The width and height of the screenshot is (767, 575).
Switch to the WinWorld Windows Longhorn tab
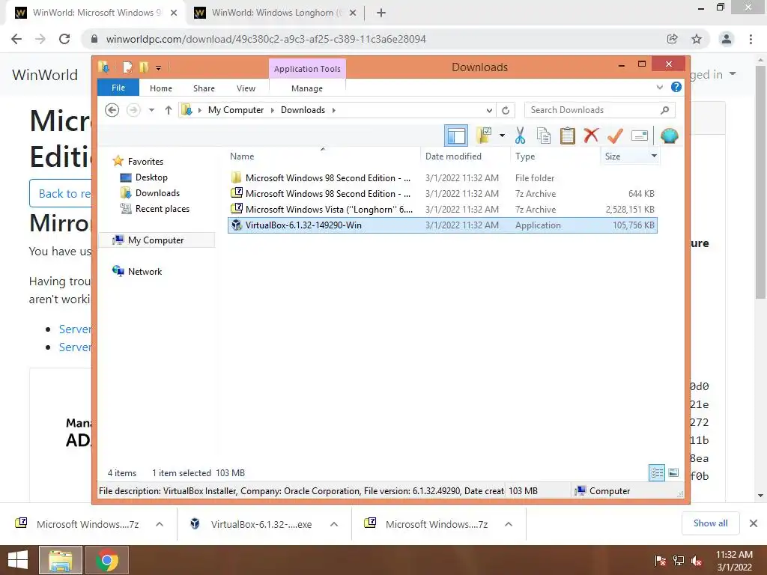coord(275,13)
